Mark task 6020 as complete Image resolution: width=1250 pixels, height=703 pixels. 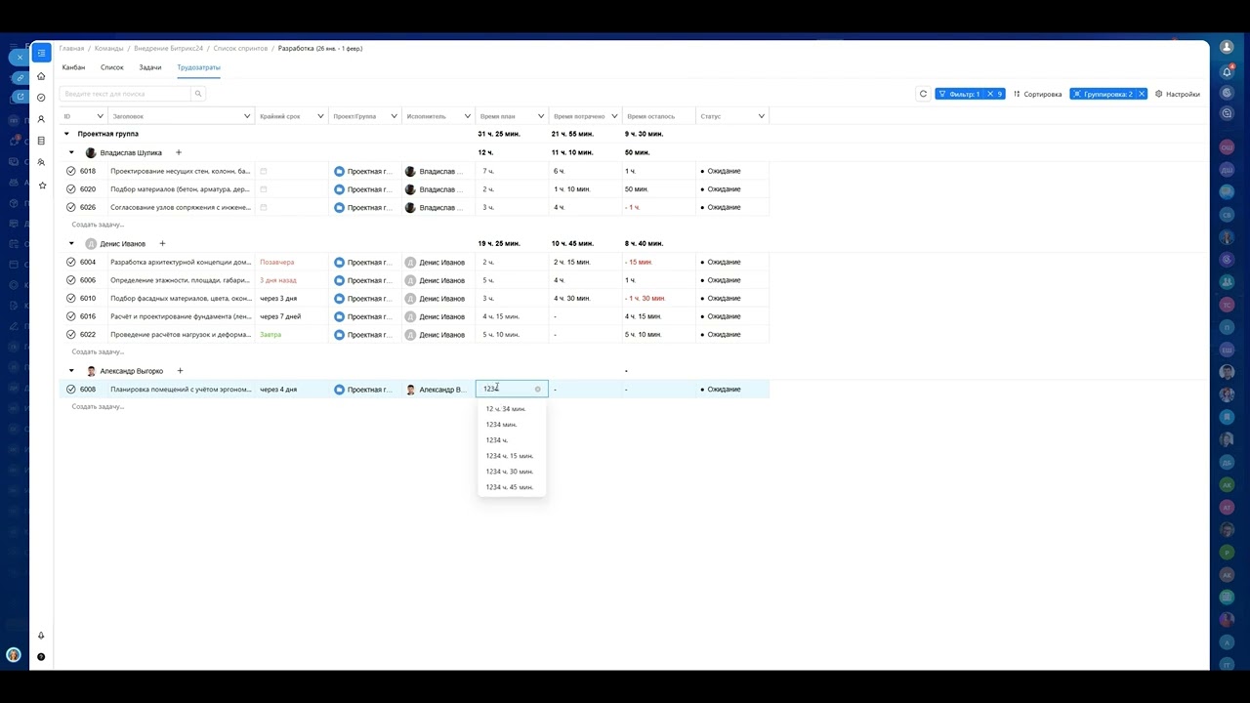point(71,189)
